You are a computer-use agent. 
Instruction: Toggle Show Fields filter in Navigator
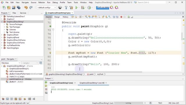[7, 99]
